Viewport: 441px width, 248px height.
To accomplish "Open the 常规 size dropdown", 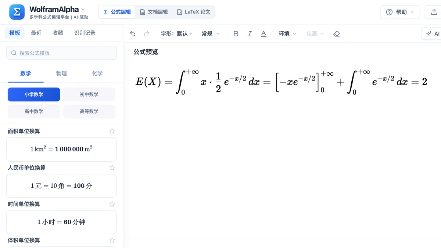I will 211,34.
